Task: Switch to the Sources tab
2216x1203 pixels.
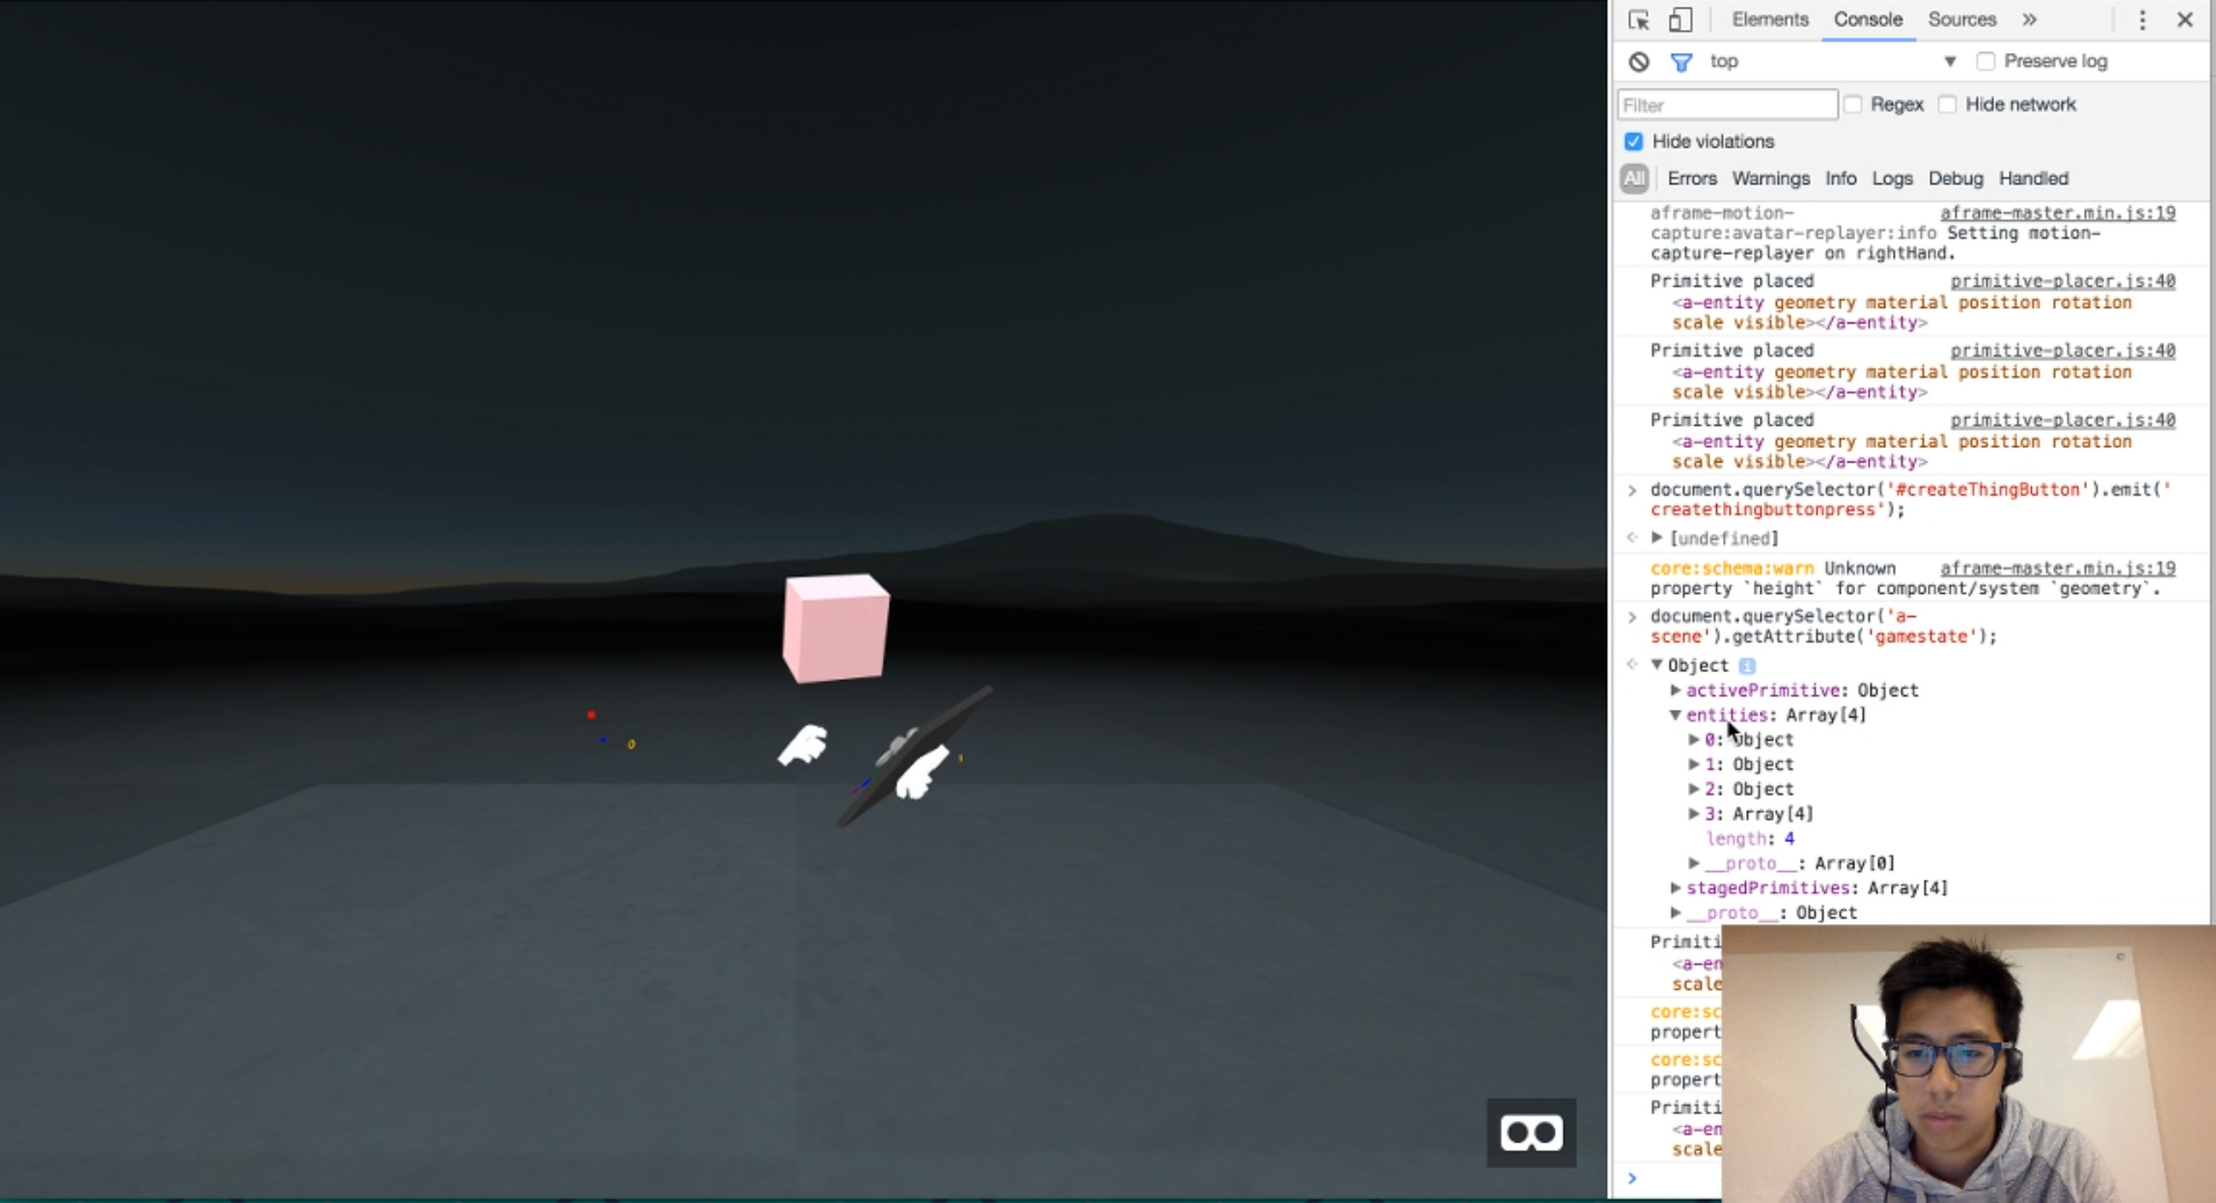Action: pos(1961,19)
